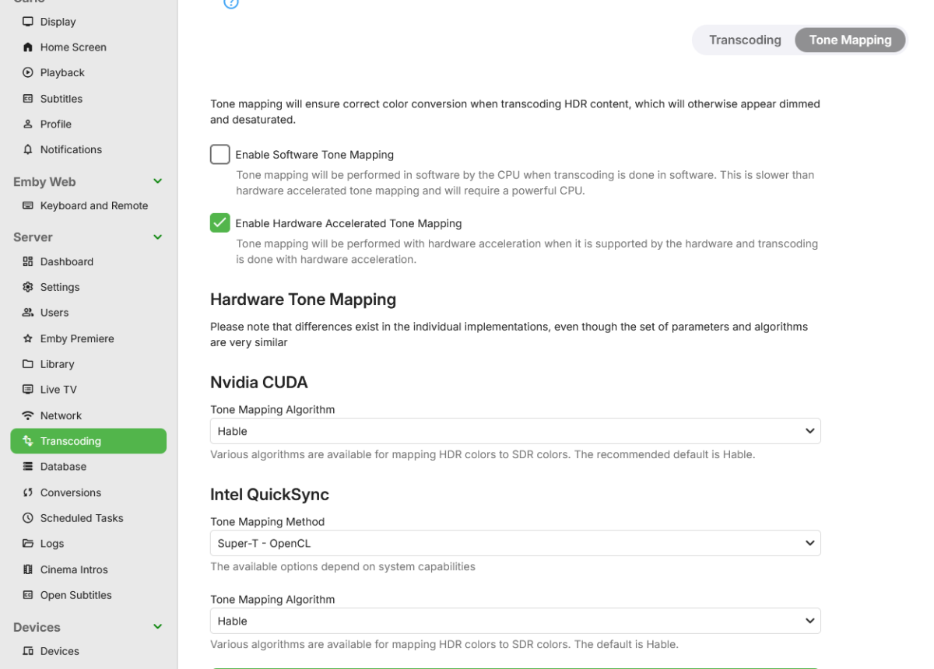934x669 pixels.
Task: Click the Network wifi icon
Action: [x=28, y=415]
